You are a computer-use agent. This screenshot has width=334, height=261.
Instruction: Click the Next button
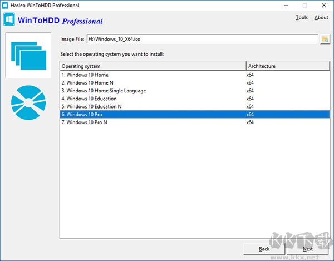pyautogui.click(x=308, y=249)
